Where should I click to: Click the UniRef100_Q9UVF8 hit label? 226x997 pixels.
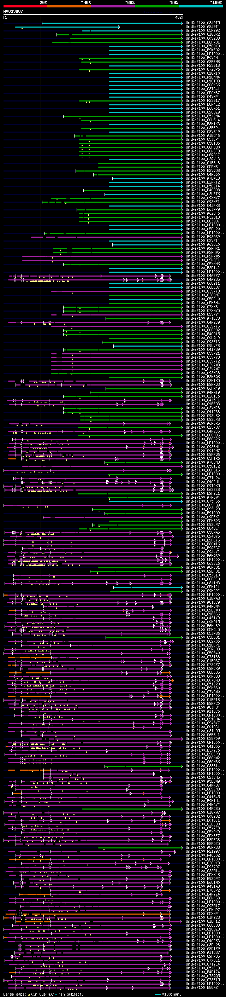tap(203, 346)
